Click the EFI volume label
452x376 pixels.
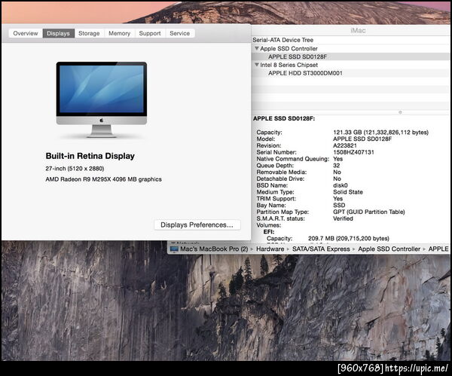(268, 232)
